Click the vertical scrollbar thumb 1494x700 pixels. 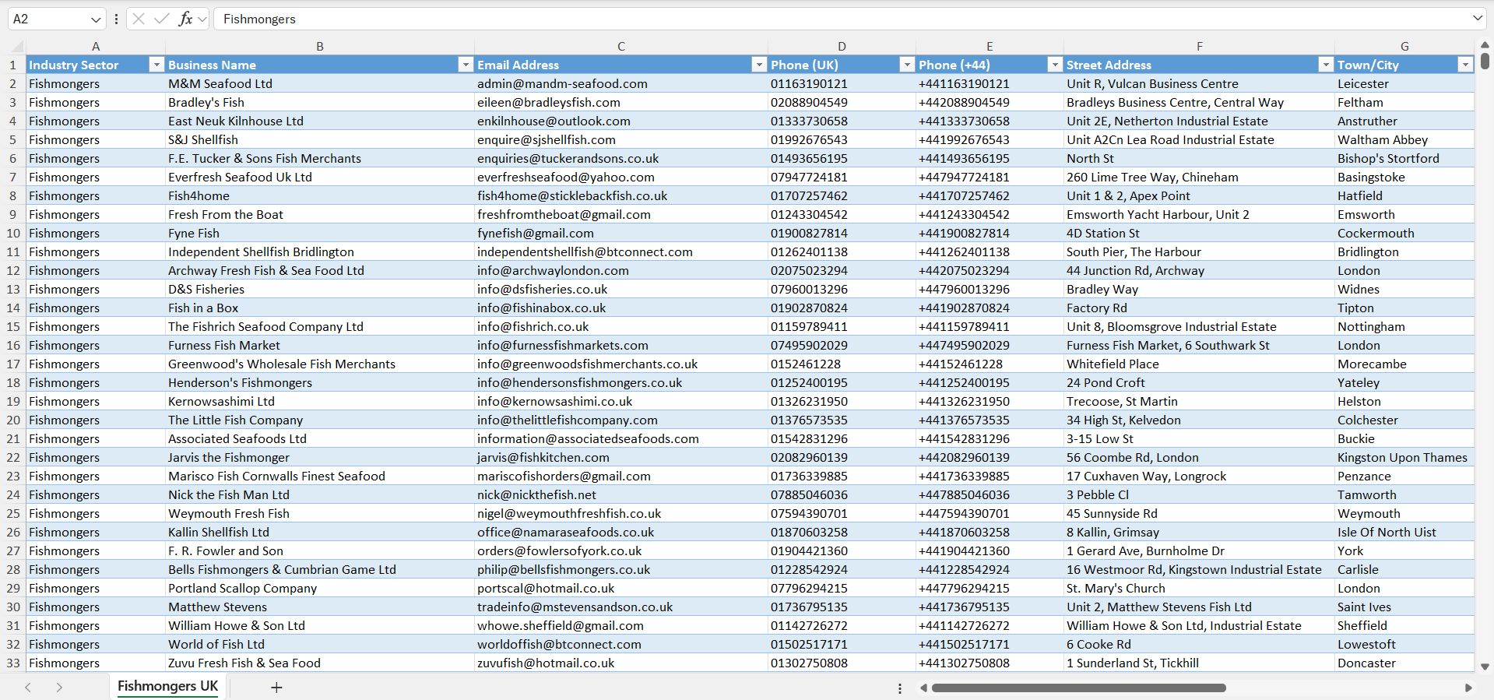(x=1485, y=60)
